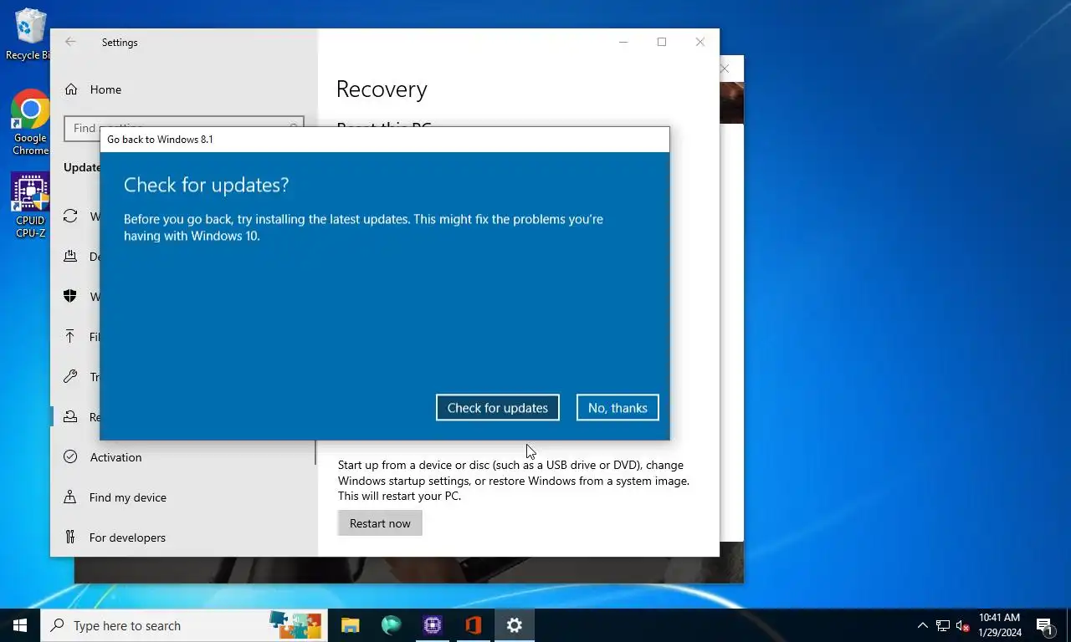Viewport: 1071px width, 642px height.
Task: Click the Find my device person icon
Action: [71, 497]
